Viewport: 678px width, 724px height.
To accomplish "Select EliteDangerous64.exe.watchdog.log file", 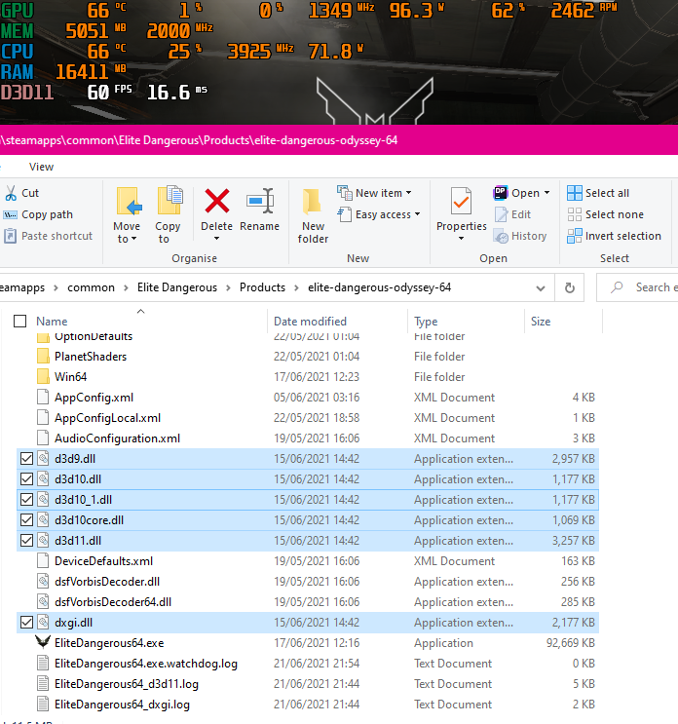I will [x=308, y=663].
